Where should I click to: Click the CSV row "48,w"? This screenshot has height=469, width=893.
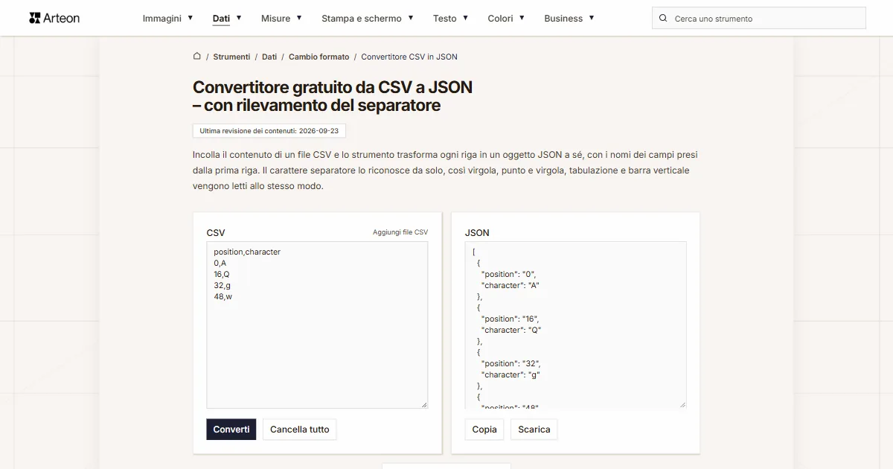(x=223, y=296)
